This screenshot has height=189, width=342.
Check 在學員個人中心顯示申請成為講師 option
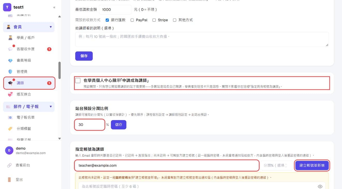(78, 80)
